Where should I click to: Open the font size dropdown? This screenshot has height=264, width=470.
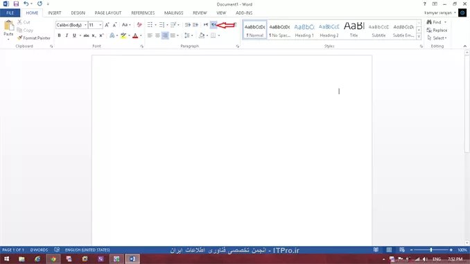[101, 25]
